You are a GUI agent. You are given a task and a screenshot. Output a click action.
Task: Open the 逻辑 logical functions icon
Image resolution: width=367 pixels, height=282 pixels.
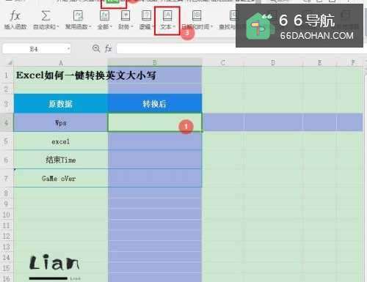click(x=146, y=16)
